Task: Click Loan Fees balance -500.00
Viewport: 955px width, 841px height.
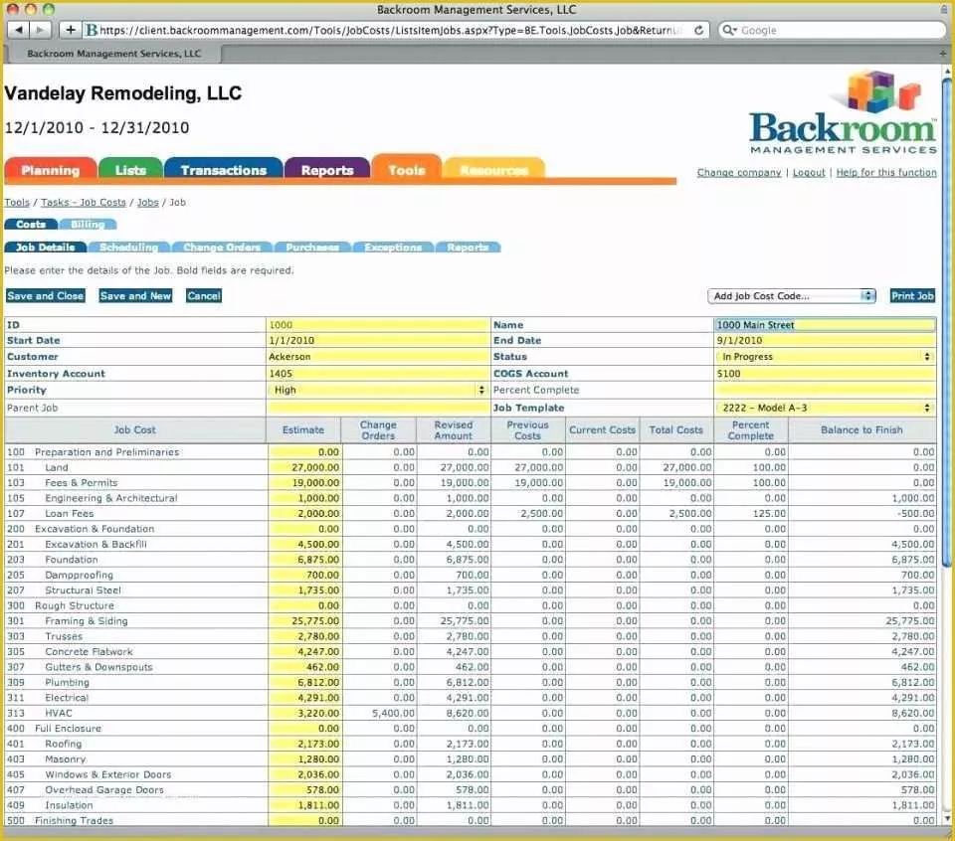Action: click(x=915, y=514)
